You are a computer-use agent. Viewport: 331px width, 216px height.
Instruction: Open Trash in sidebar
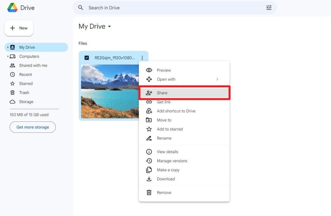point(36,92)
